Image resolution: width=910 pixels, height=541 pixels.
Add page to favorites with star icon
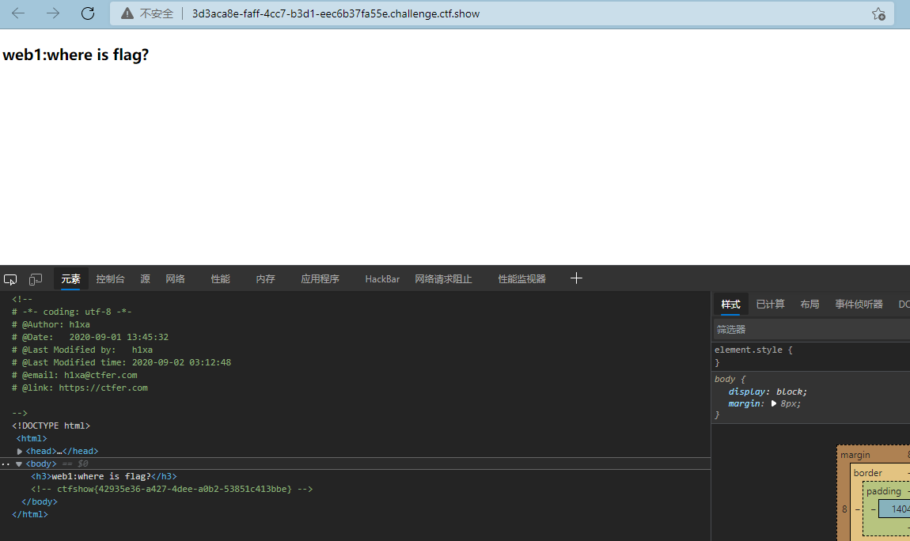pos(878,13)
